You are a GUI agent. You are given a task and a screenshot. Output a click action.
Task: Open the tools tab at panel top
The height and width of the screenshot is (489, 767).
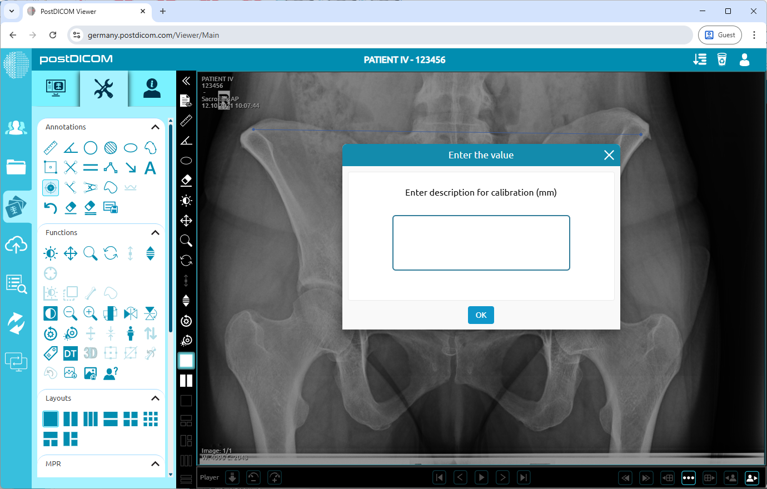point(104,88)
